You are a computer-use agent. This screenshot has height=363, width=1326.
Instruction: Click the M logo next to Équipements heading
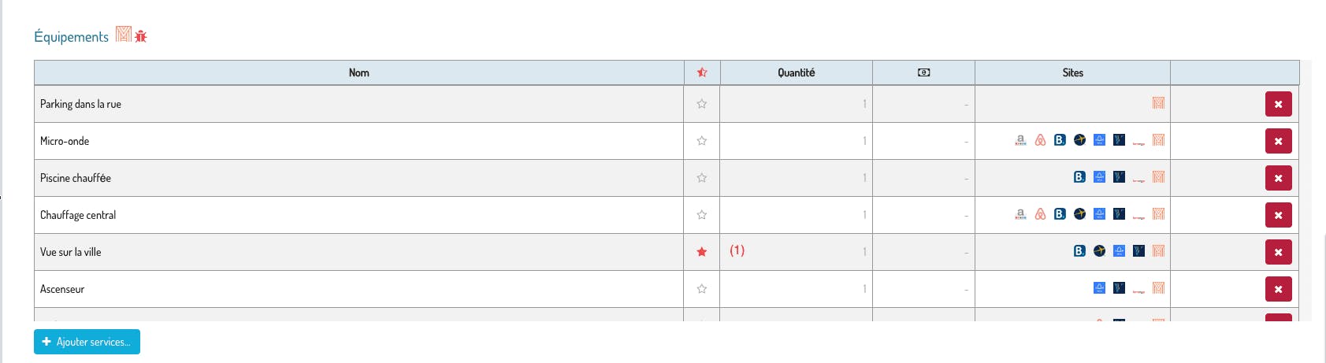(x=123, y=34)
